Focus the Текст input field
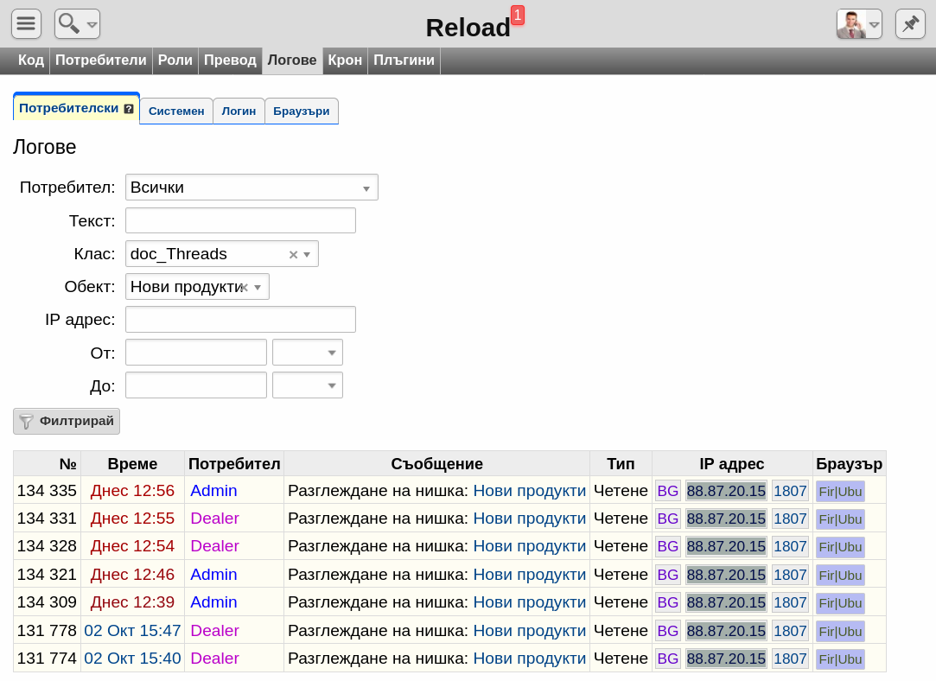Viewport: 936px width, 681px height. click(240, 221)
